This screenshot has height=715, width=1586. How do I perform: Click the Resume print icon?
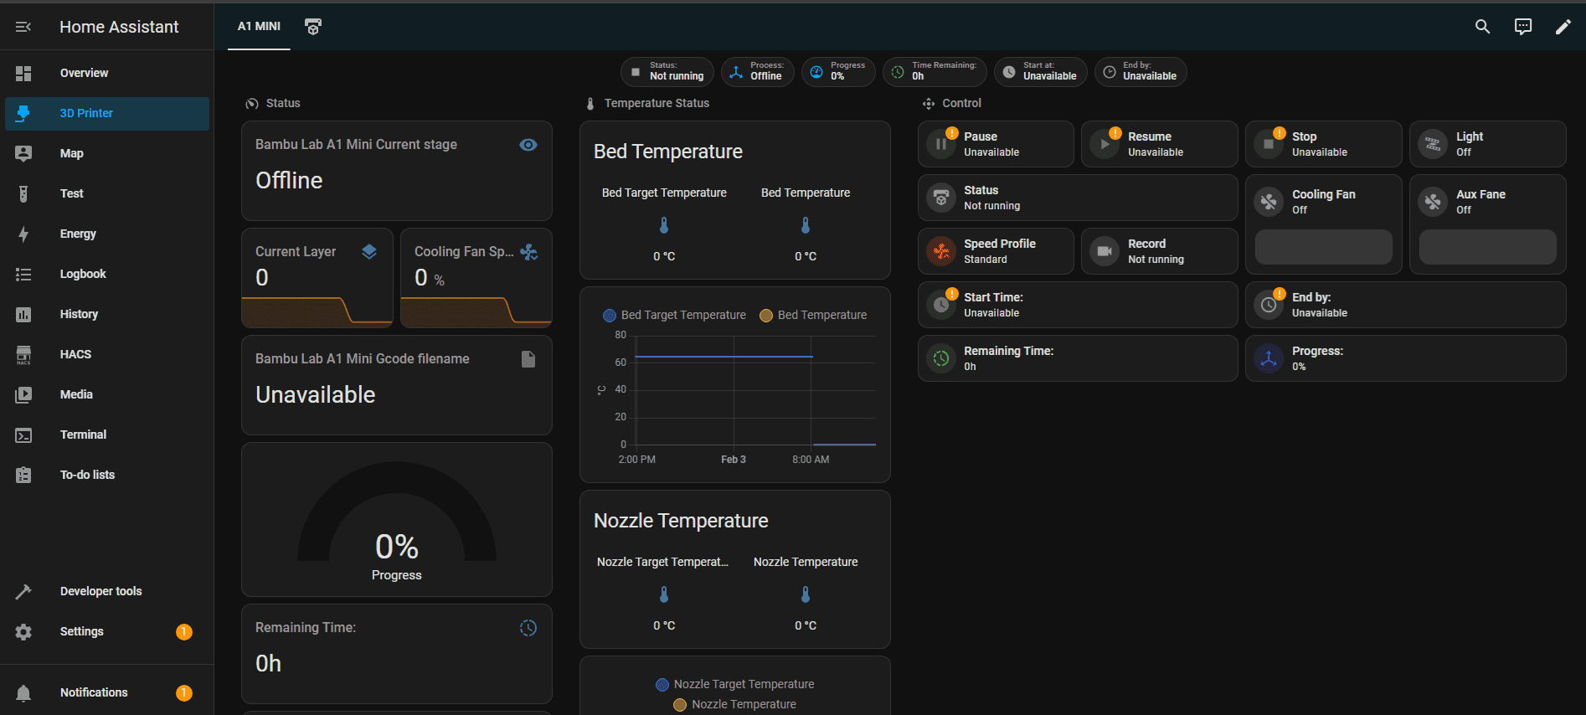1105,144
